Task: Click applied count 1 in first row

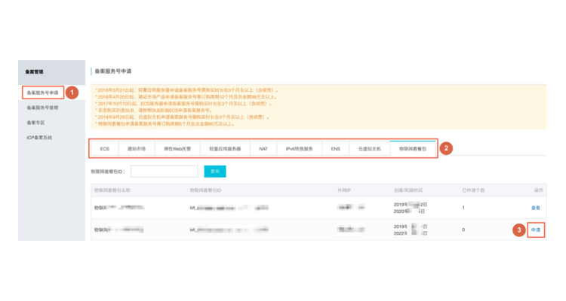Action: 463,208
